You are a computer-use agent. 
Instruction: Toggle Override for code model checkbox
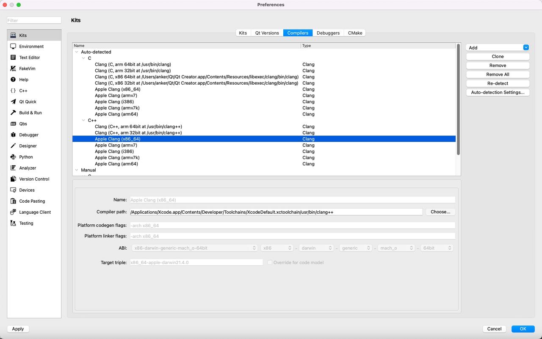point(269,262)
